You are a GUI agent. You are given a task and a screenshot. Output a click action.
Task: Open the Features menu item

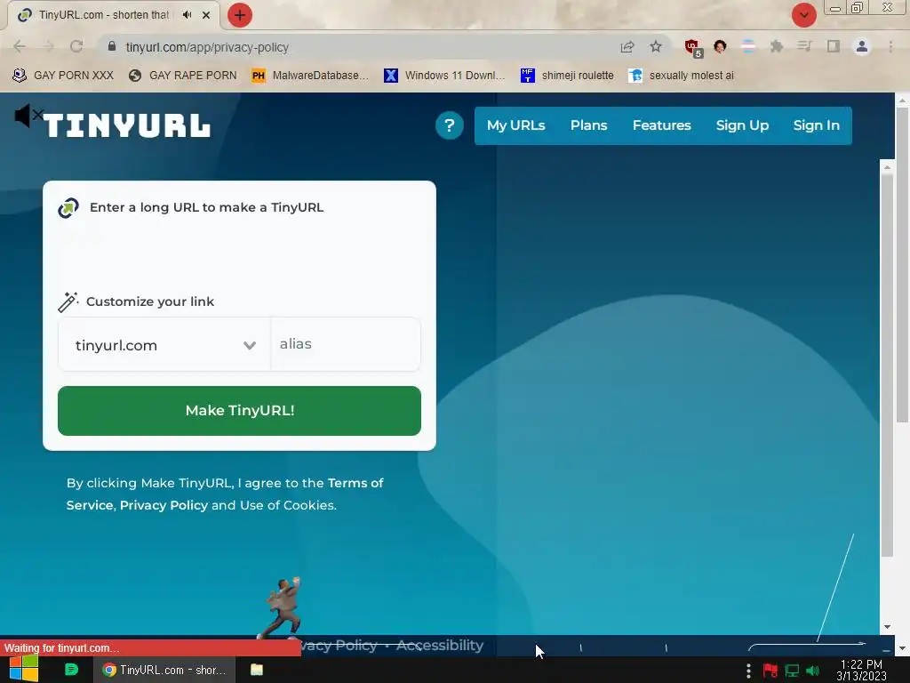click(661, 125)
